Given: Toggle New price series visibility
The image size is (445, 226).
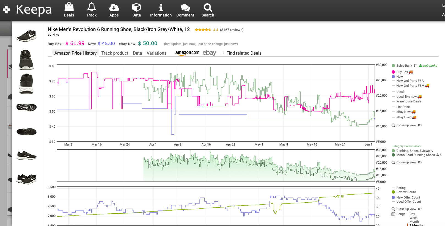Looking at the screenshot, I should [397, 77].
